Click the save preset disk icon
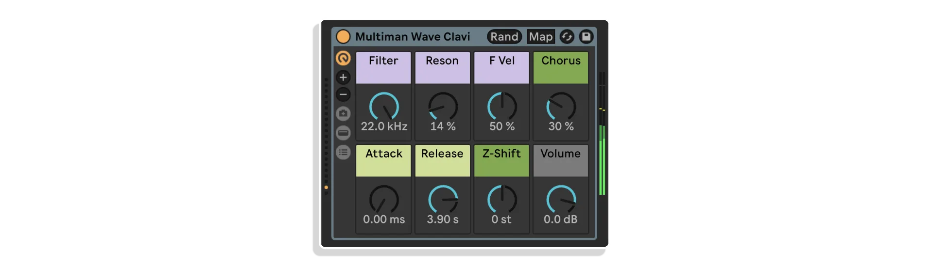The width and height of the screenshot is (933, 267). 586,37
